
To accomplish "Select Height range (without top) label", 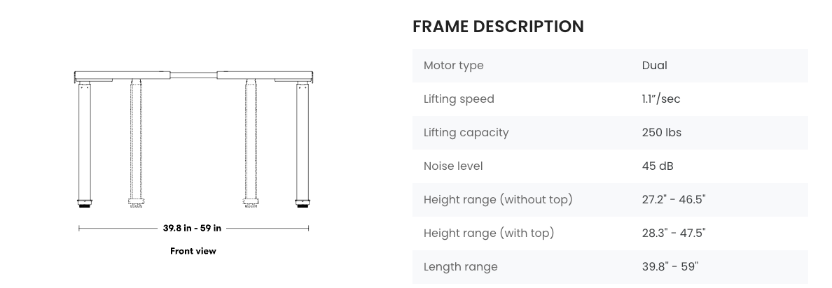I will click(498, 200).
